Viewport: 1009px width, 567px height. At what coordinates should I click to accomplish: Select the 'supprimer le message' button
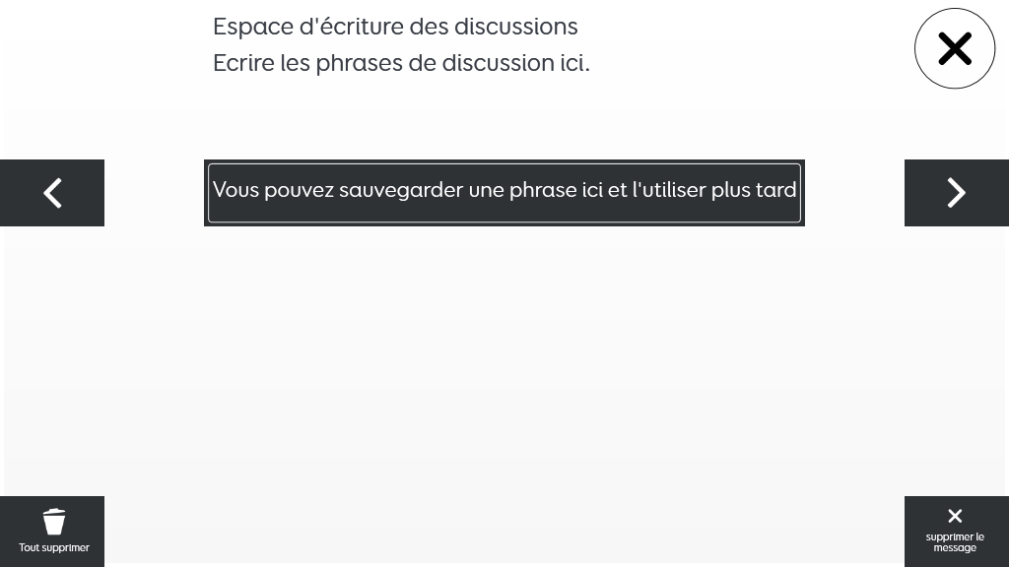click(x=956, y=532)
